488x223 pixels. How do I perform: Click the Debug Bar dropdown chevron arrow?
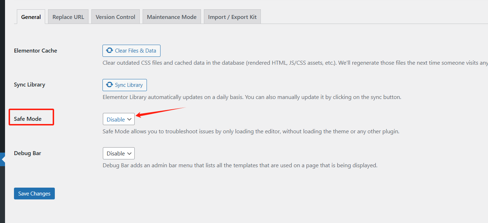(129, 153)
